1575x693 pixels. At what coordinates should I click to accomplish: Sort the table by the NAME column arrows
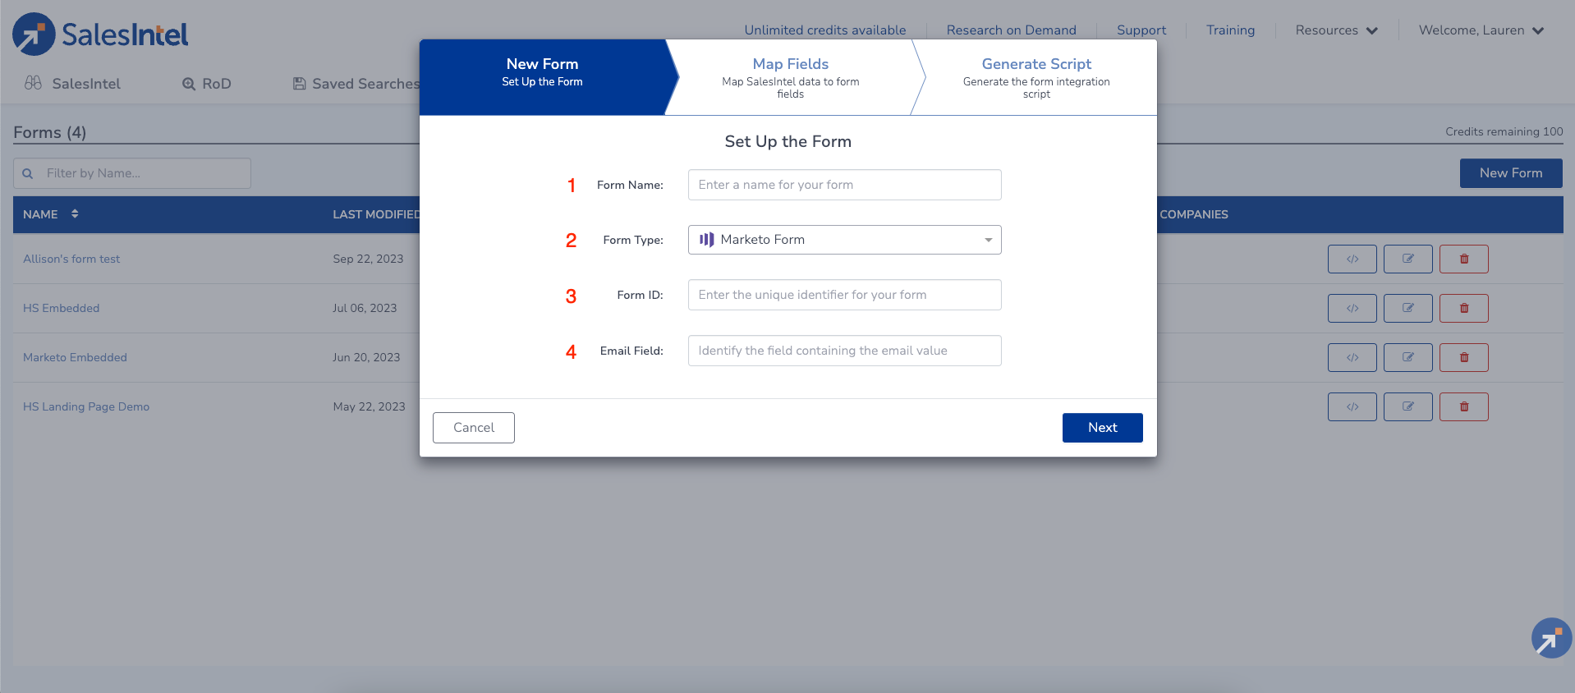tap(75, 213)
